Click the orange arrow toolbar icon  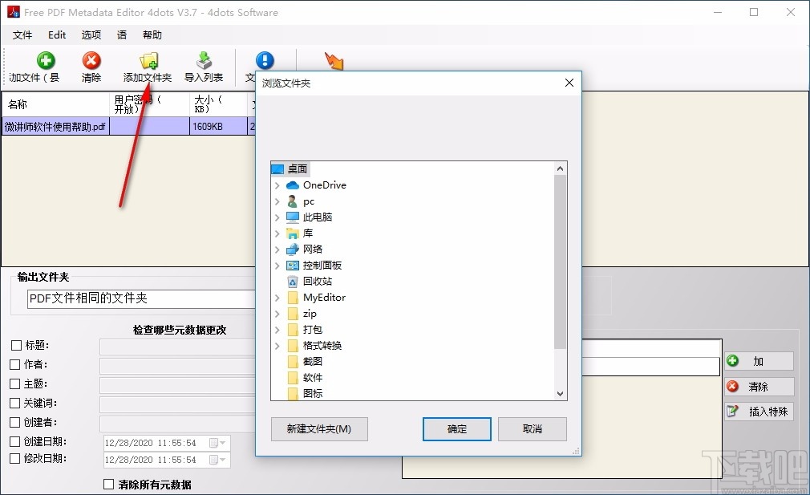pos(333,59)
